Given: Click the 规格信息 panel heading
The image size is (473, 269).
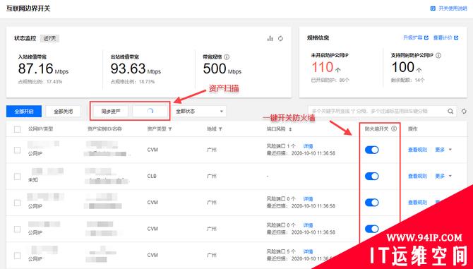Looking at the screenshot, I should (x=318, y=37).
